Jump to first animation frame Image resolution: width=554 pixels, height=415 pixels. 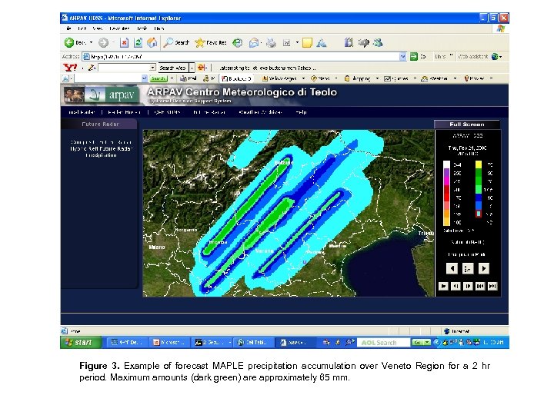(480, 286)
